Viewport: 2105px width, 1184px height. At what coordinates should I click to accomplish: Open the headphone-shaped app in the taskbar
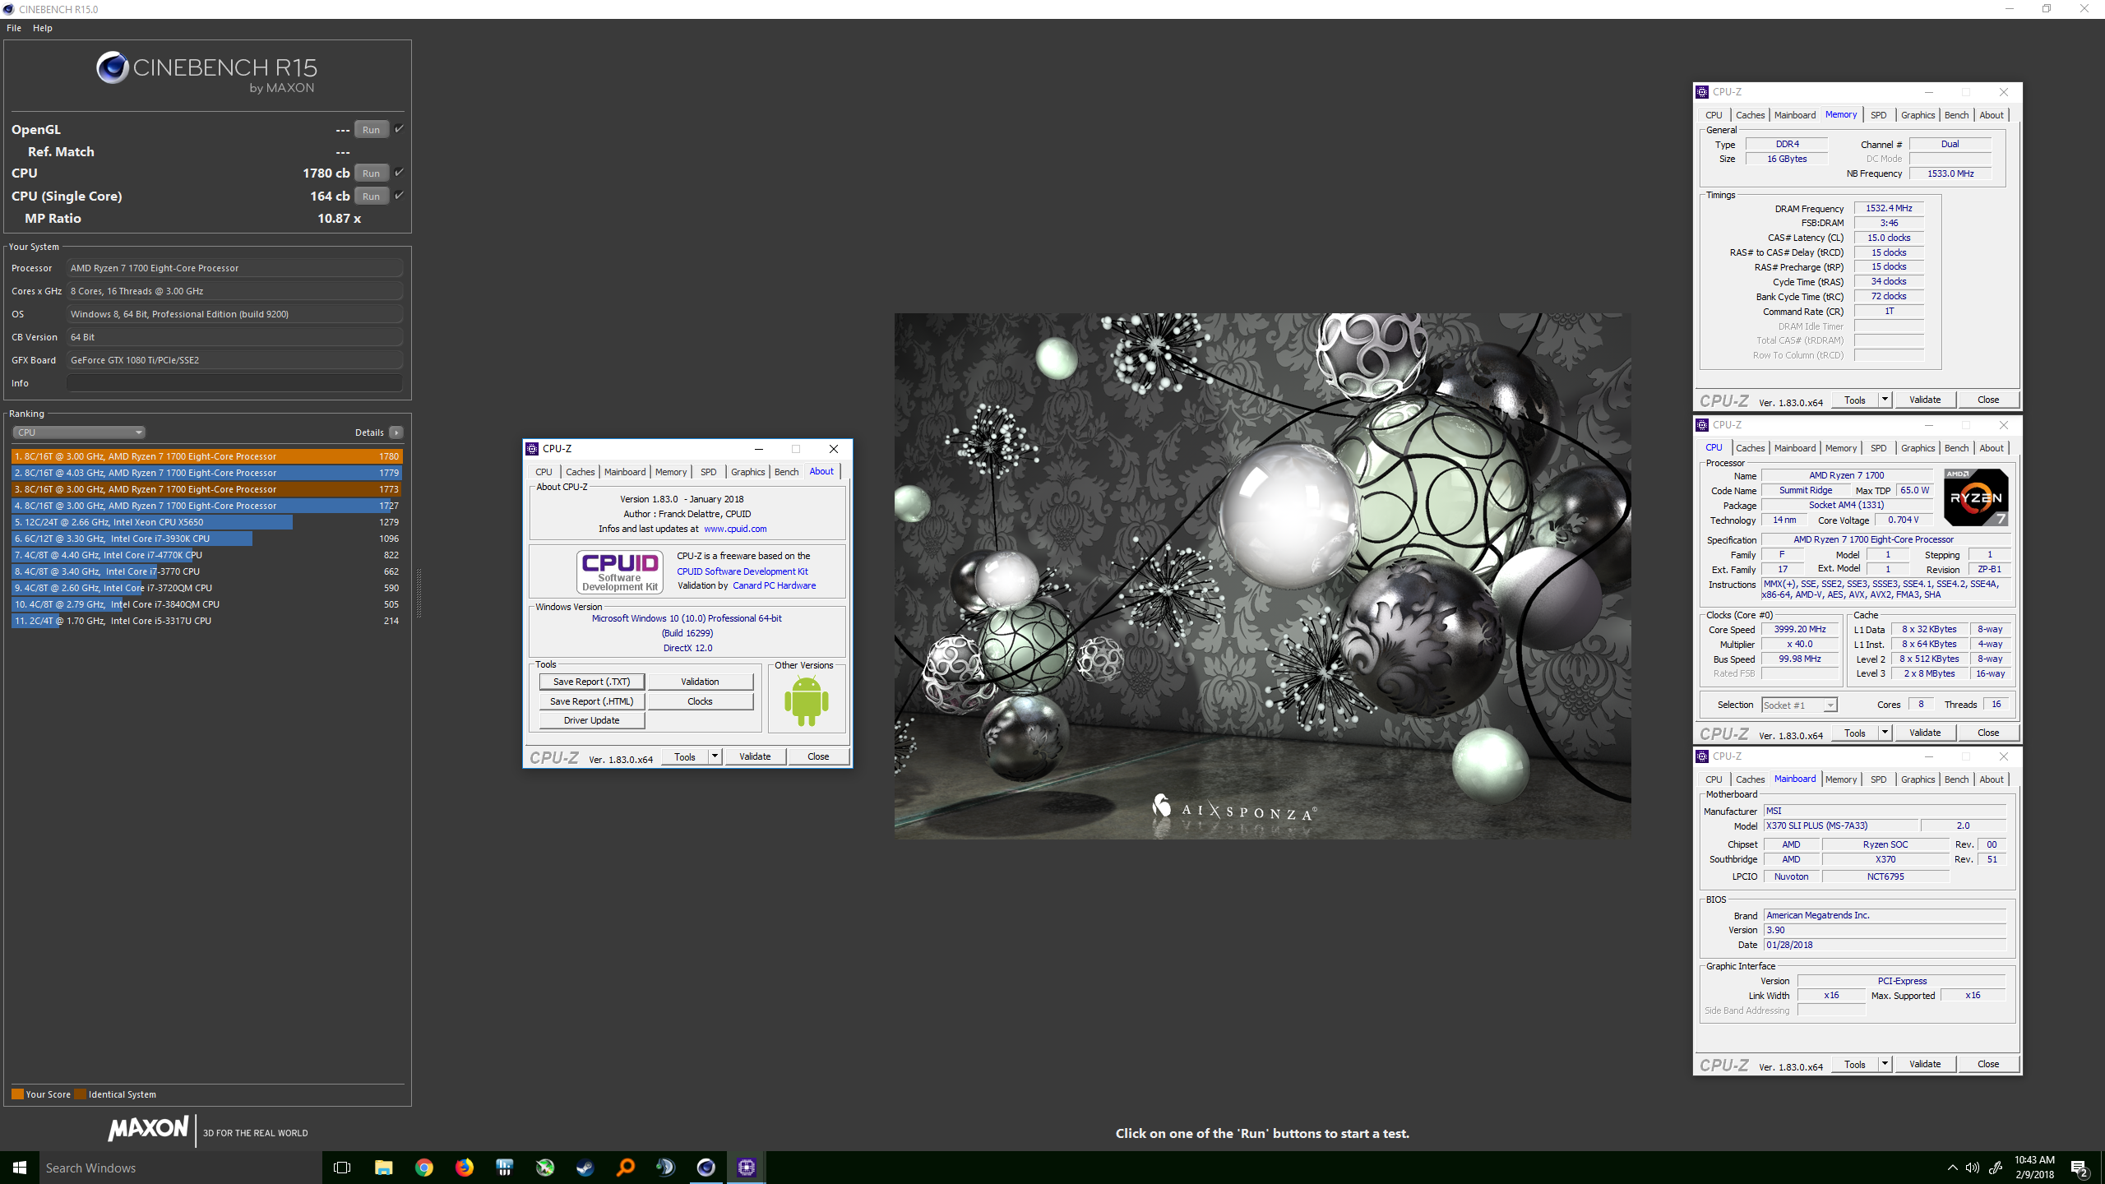pos(665,1168)
